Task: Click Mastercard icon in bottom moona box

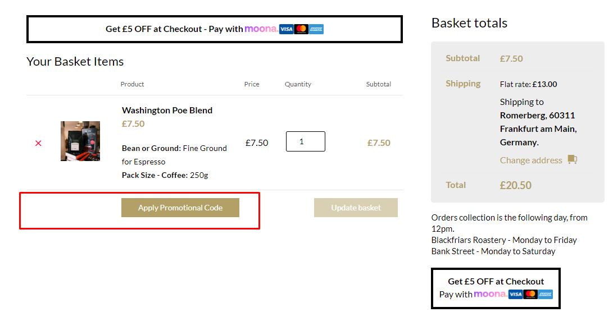Action: click(530, 294)
